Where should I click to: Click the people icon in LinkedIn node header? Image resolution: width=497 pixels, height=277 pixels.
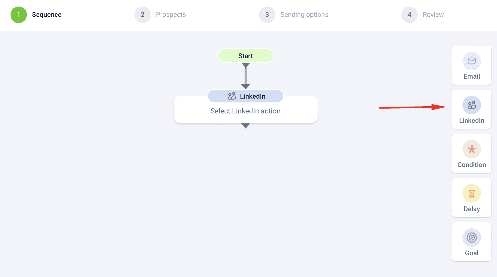(232, 96)
